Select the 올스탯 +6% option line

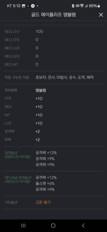click(x=45, y=184)
